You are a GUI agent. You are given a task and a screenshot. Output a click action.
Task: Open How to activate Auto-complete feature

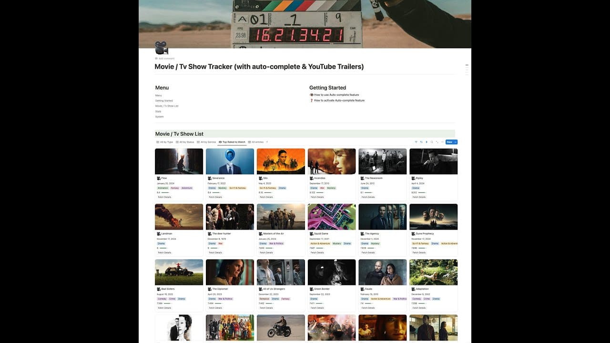point(339,101)
